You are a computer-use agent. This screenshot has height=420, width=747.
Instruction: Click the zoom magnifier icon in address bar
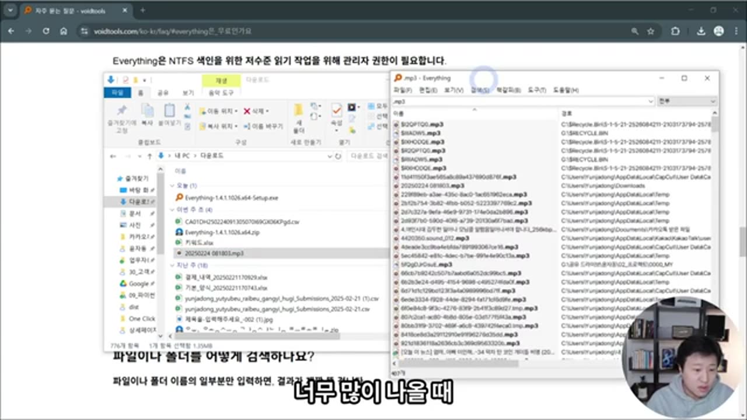634,31
